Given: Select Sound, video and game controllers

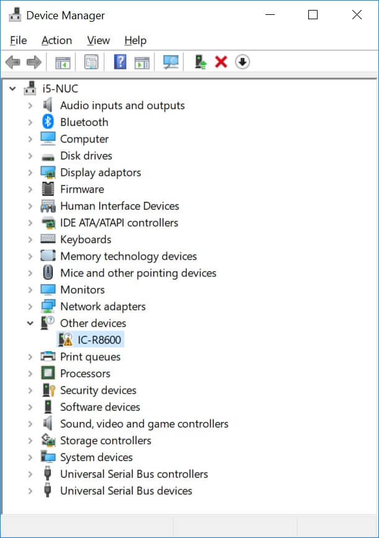Looking at the screenshot, I should pos(144,424).
